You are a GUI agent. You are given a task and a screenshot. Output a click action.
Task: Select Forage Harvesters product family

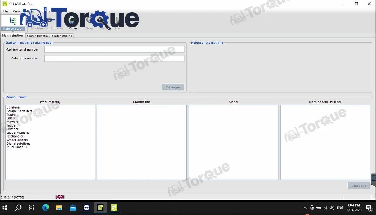click(x=19, y=111)
